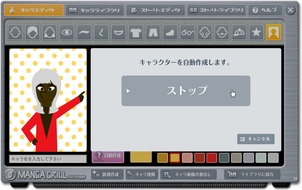The image size is (302, 190).
Task: Open the ヘルプ tab
Action: [265, 10]
